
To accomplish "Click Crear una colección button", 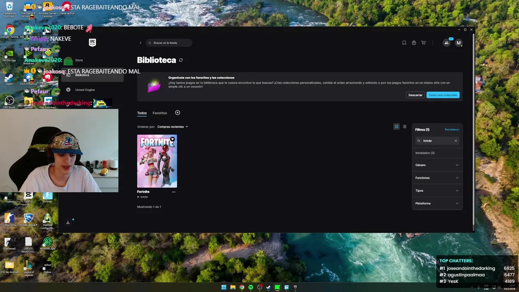I will (x=443, y=95).
